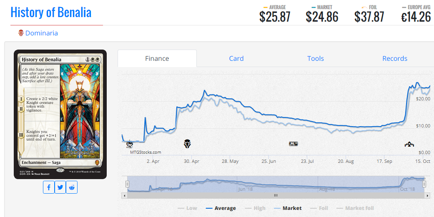The width and height of the screenshot is (434, 217).
Task: Share card on Twitter
Action: (x=60, y=187)
